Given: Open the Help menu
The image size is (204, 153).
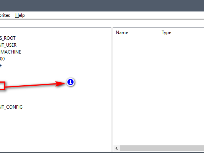Looking at the screenshot, I should [x=20, y=15].
